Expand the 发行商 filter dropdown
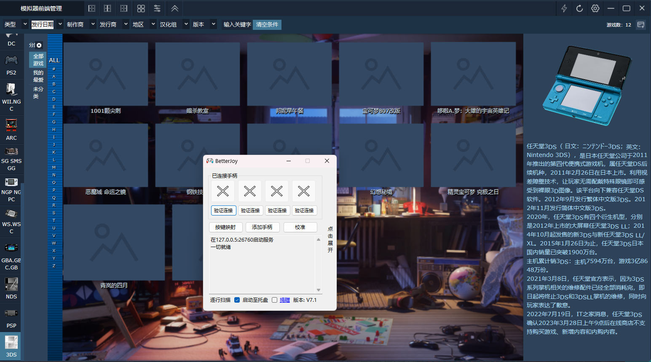The image size is (651, 362). (126, 24)
